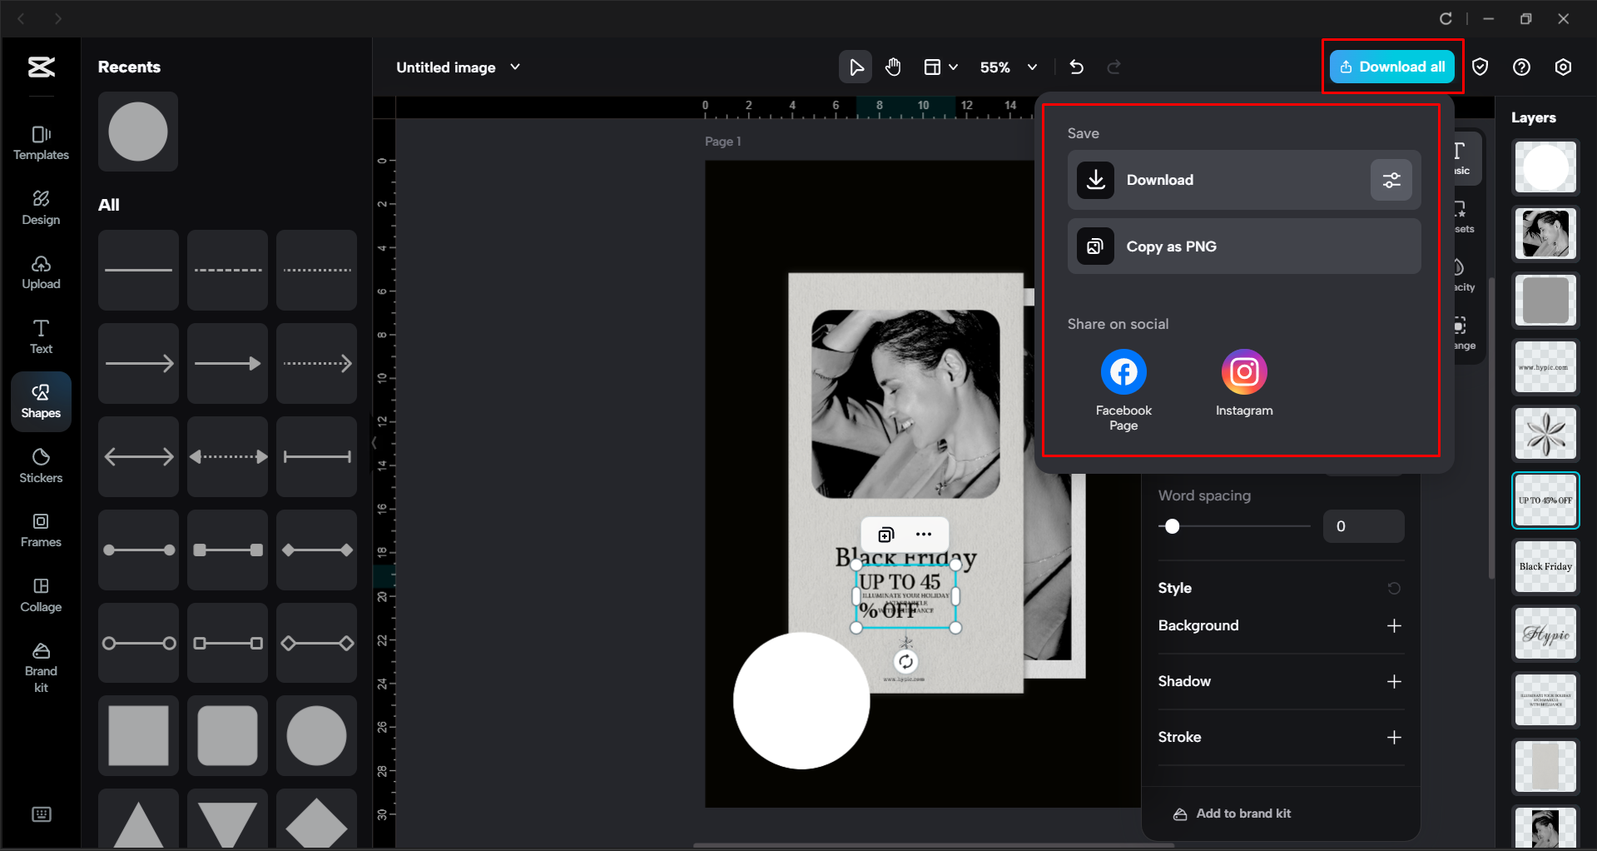Select the hand pan tool
Screen dimensions: 1597x851
point(892,67)
